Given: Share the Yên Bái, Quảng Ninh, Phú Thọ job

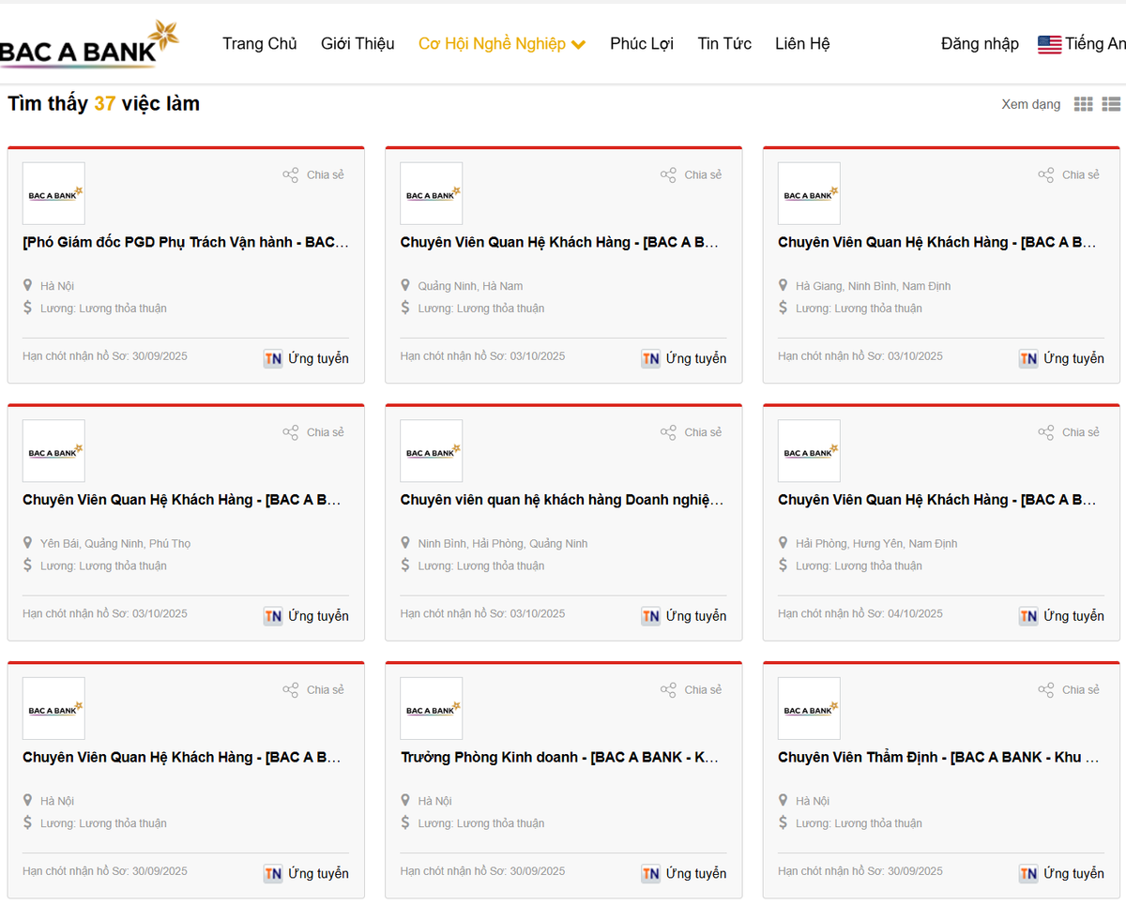Looking at the screenshot, I should (314, 432).
